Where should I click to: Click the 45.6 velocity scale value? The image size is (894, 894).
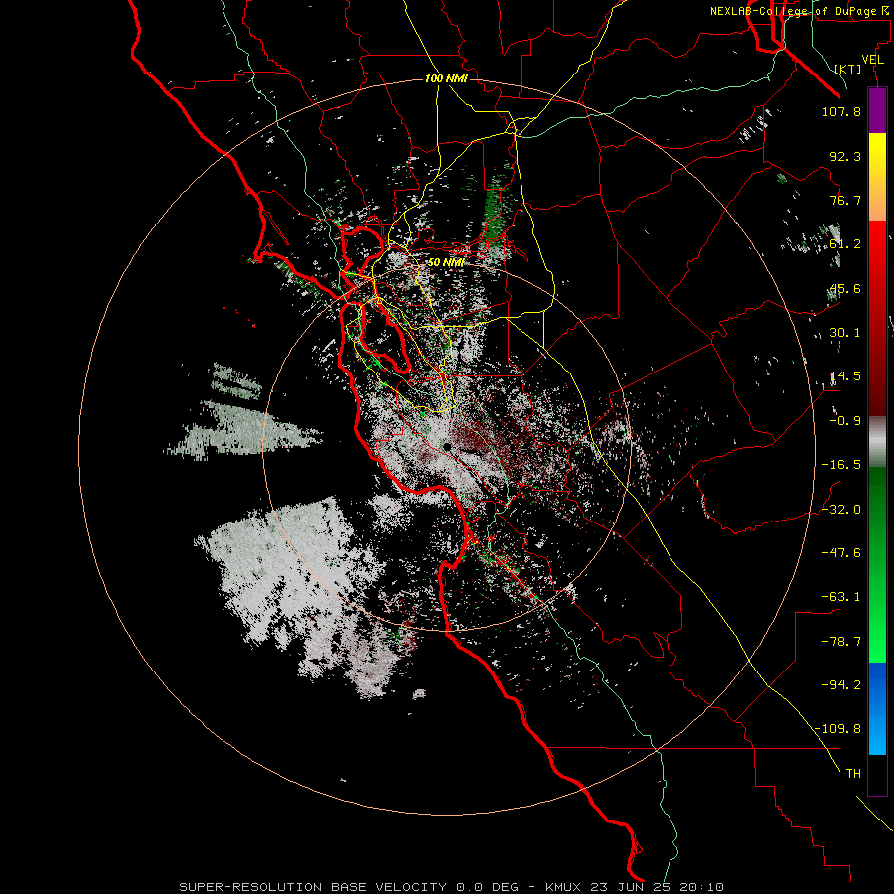point(845,288)
